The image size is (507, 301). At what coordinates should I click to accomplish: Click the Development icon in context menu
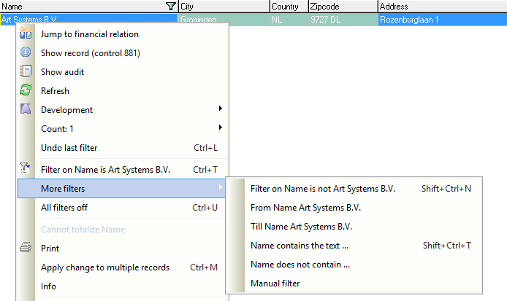click(26, 109)
